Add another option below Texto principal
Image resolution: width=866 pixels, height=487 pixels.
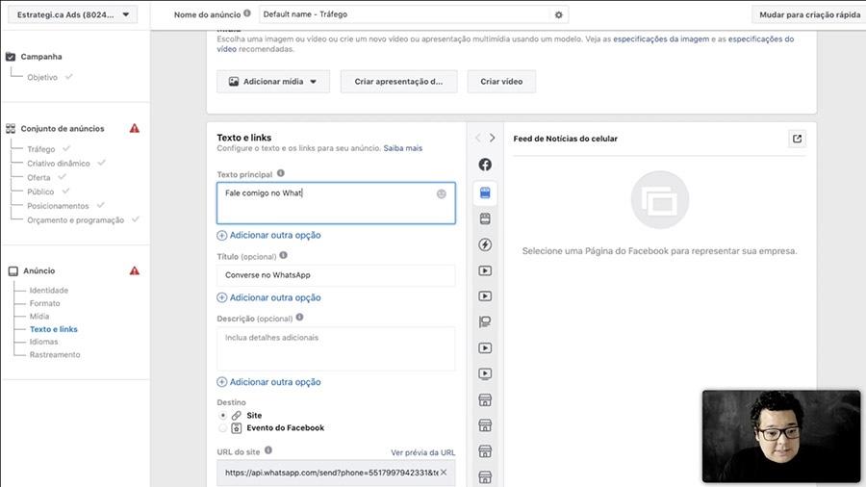click(x=269, y=235)
